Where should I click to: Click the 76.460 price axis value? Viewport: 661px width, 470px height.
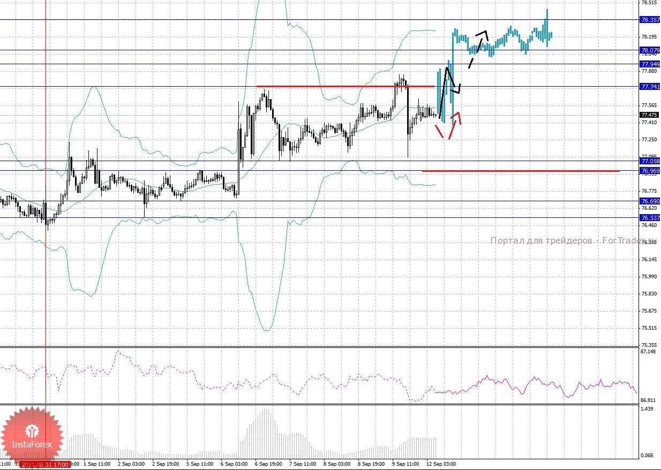(649, 225)
